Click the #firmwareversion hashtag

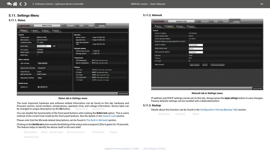click(x=76, y=132)
